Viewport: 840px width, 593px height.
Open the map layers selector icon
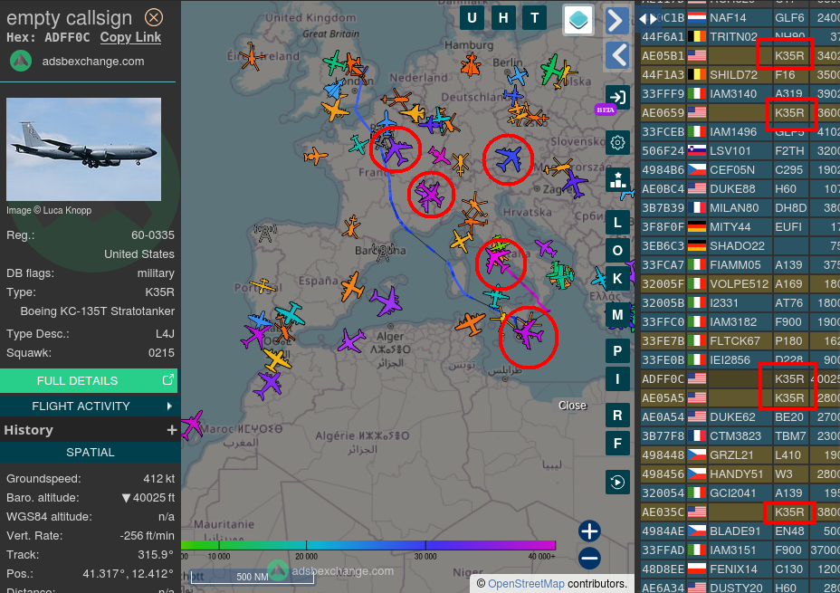tap(578, 20)
